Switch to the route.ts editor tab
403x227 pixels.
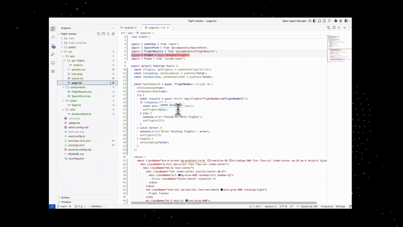point(128,28)
